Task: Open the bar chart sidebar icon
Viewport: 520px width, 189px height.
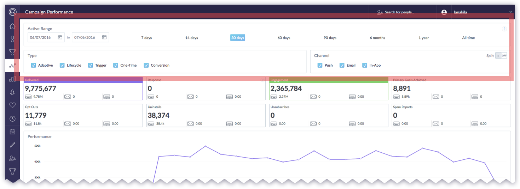Action: tap(12, 79)
